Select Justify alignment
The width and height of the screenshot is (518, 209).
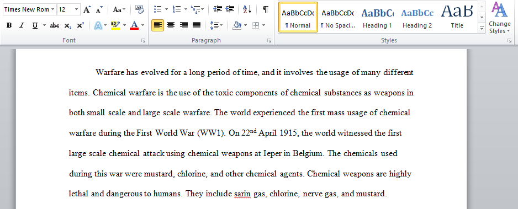(197, 25)
